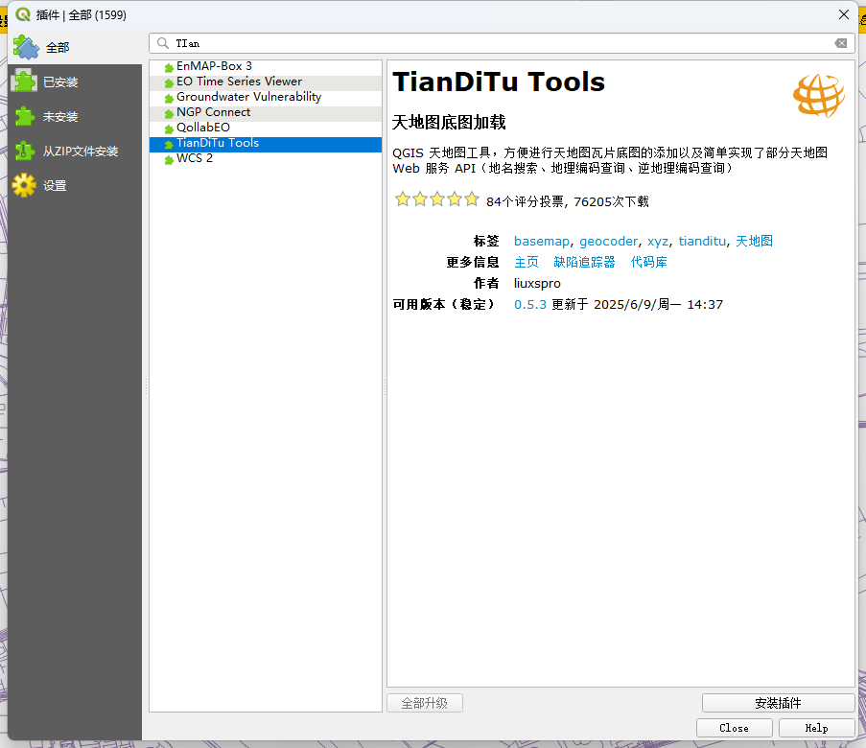This screenshot has width=866, height=748.
Task: Click the TianDiTu globe logo icon
Action: (818, 96)
